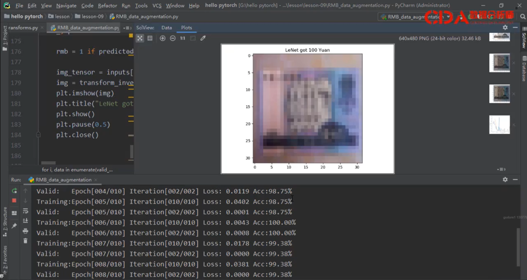Select the RMB_data_augmentation.py editor tab
Viewport: 527px width, 280px height.
coord(85,28)
